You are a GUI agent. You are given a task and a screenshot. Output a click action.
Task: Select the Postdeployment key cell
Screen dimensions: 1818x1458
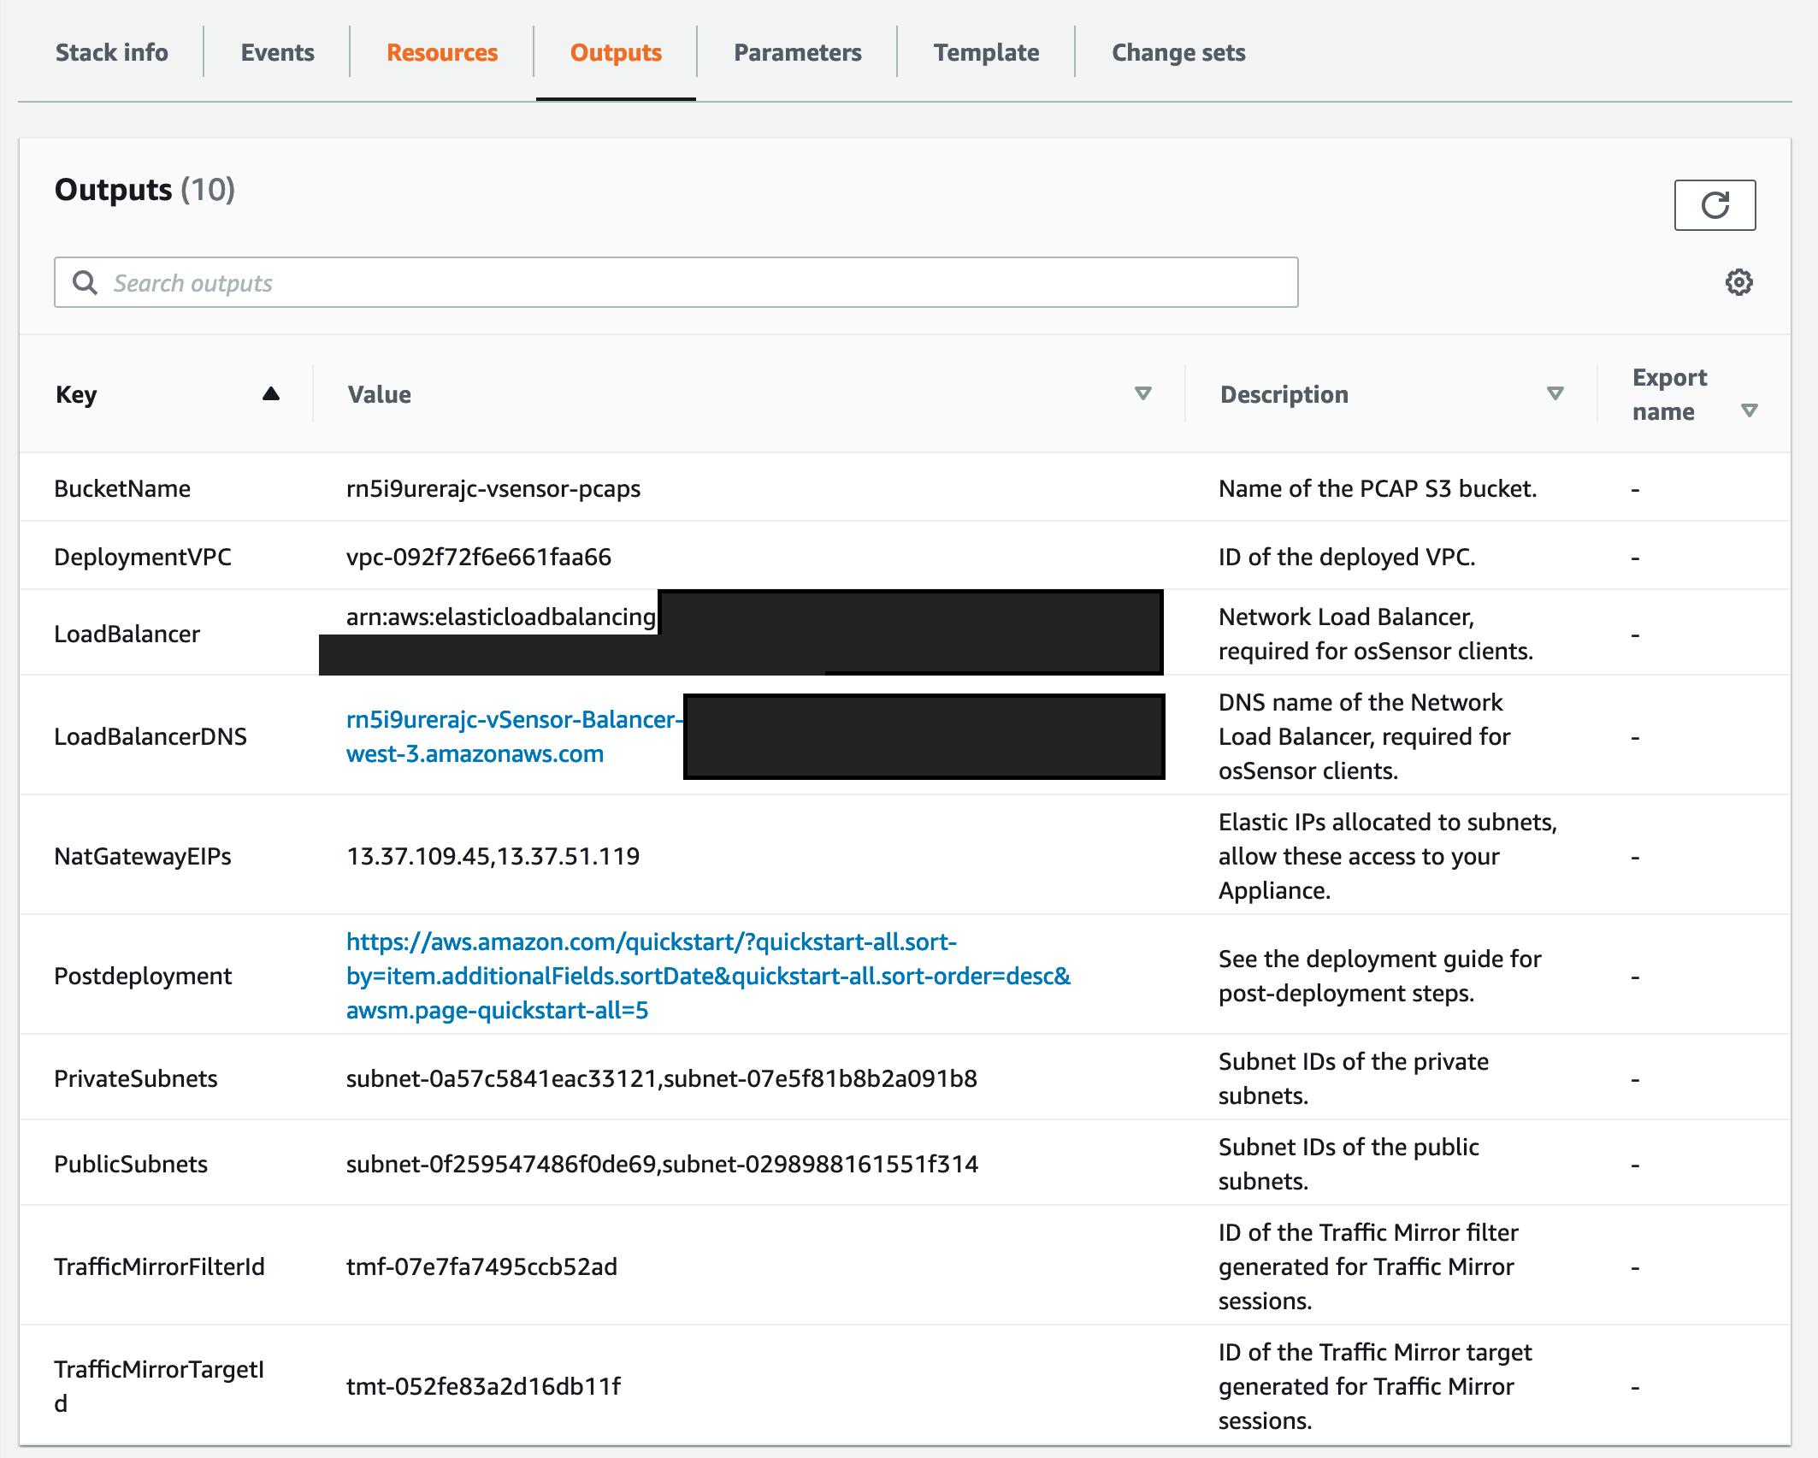(x=143, y=976)
